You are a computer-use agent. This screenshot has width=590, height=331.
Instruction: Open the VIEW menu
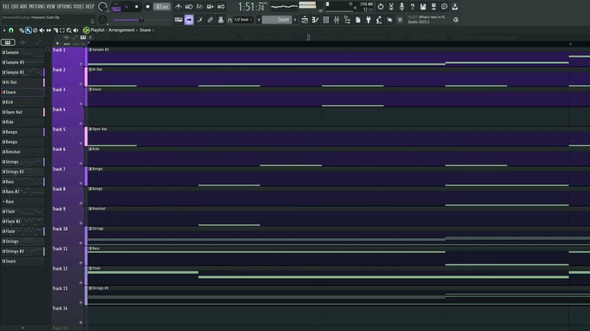tap(51, 6)
